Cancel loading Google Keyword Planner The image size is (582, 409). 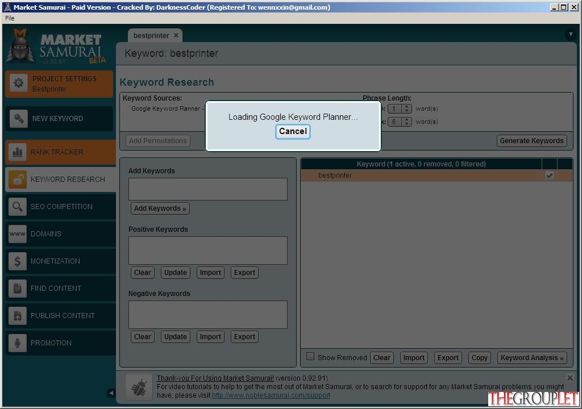point(293,131)
